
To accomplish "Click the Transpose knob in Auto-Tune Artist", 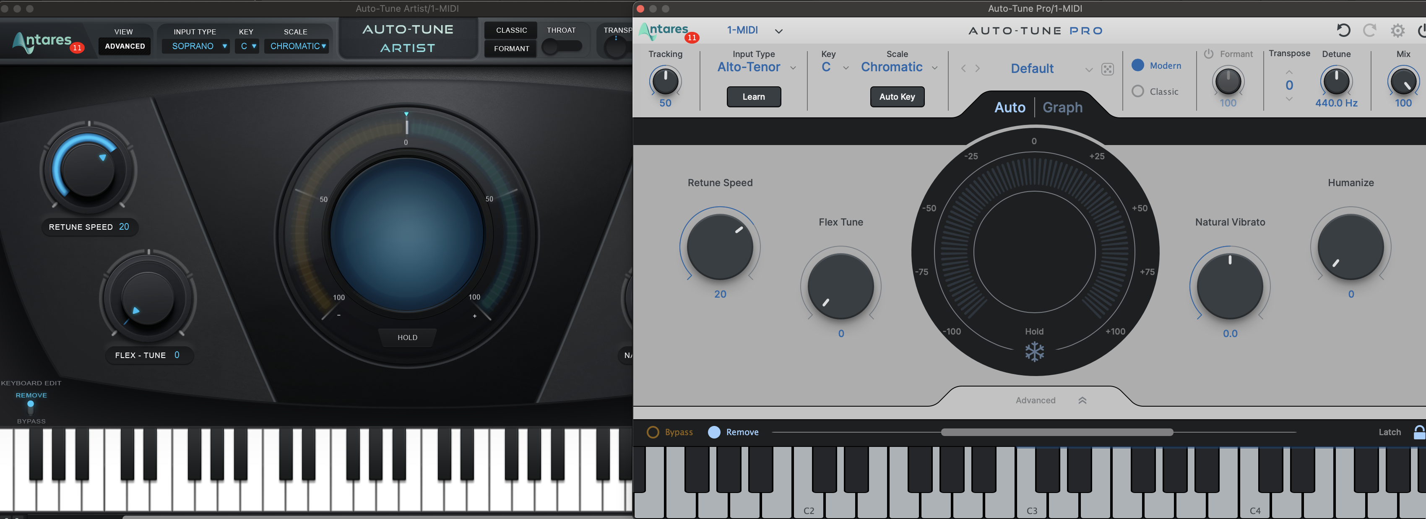I will [x=616, y=48].
